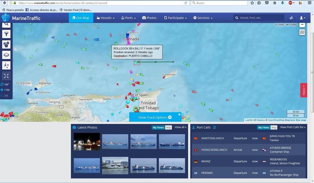Open the My Fleets boats icon in sidebar
The height and width of the screenshot is (183, 314).
[6, 44]
